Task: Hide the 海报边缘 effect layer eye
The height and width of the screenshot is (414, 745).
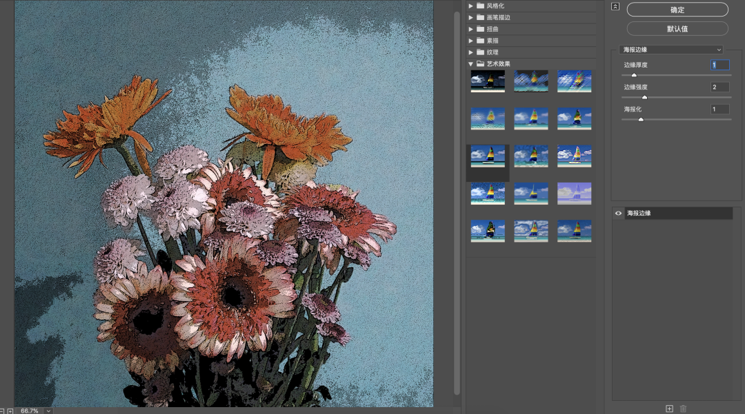Action: tap(619, 214)
